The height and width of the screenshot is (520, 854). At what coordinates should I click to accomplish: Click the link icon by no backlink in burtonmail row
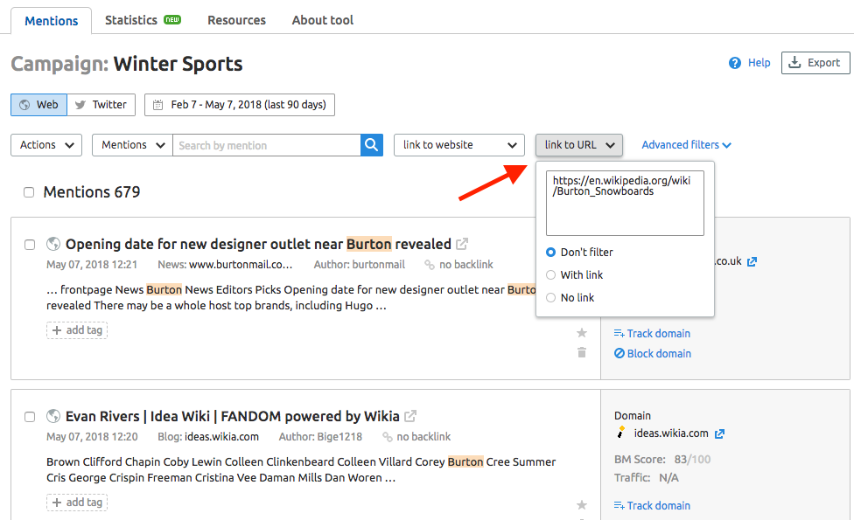tap(429, 265)
